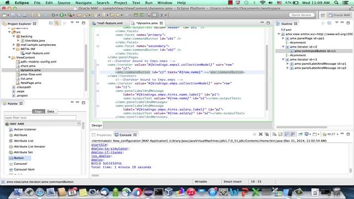354x199 pixels.
Task: Open the Source menu
Action: [64, 3]
